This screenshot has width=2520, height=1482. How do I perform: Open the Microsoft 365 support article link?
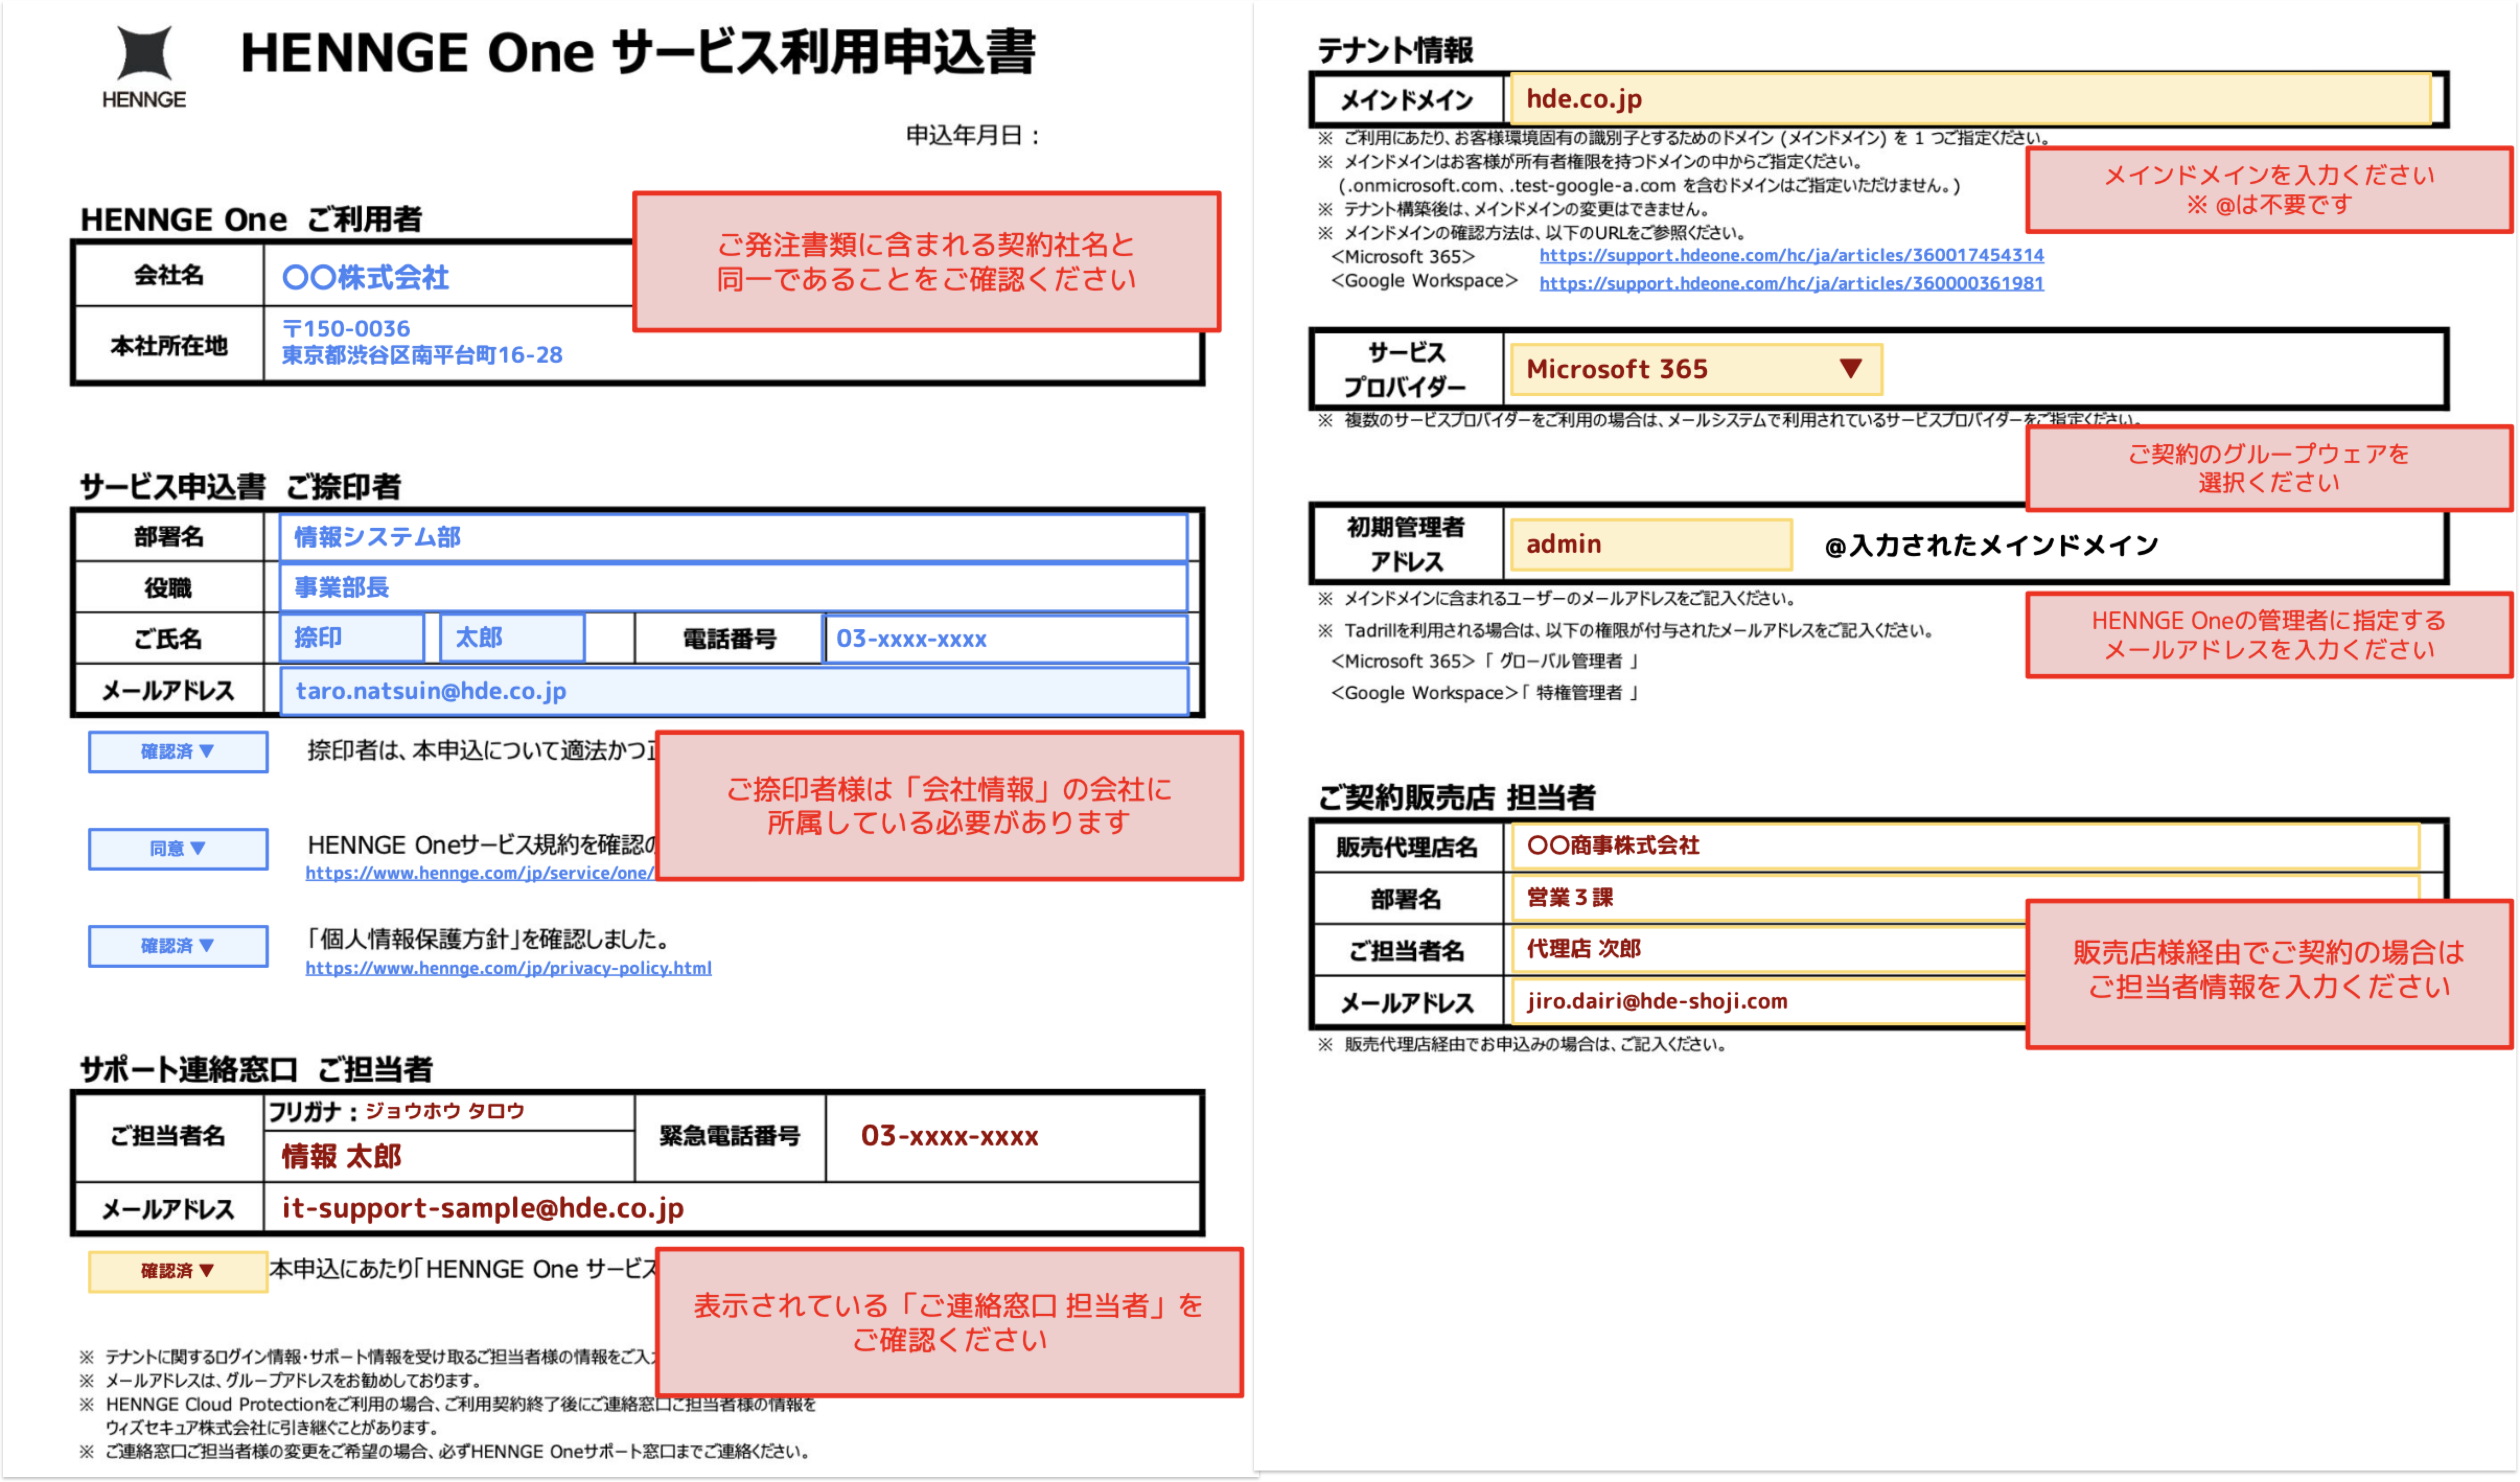click(1791, 255)
